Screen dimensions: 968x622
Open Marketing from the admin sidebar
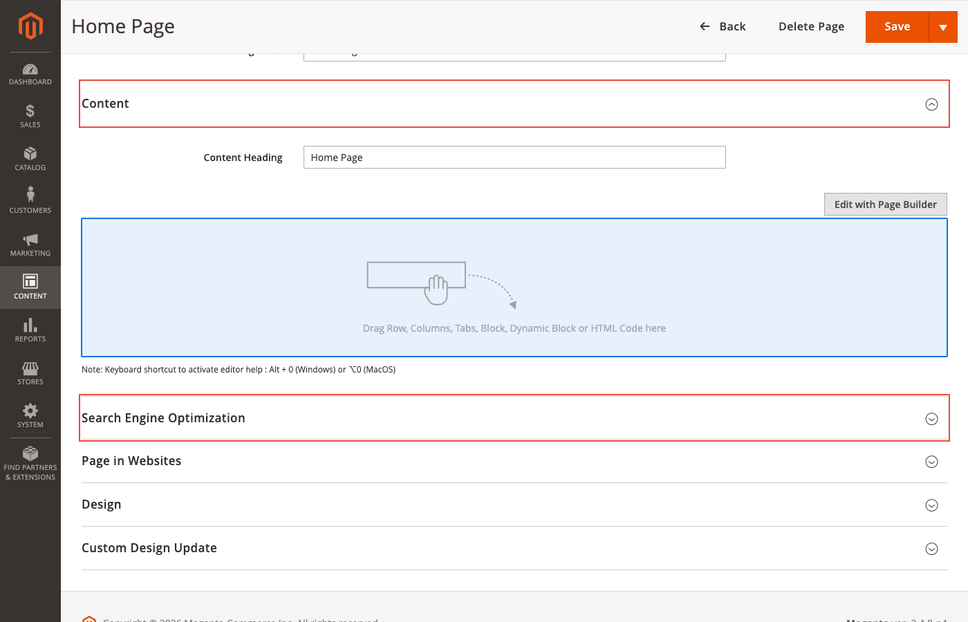pos(30,245)
